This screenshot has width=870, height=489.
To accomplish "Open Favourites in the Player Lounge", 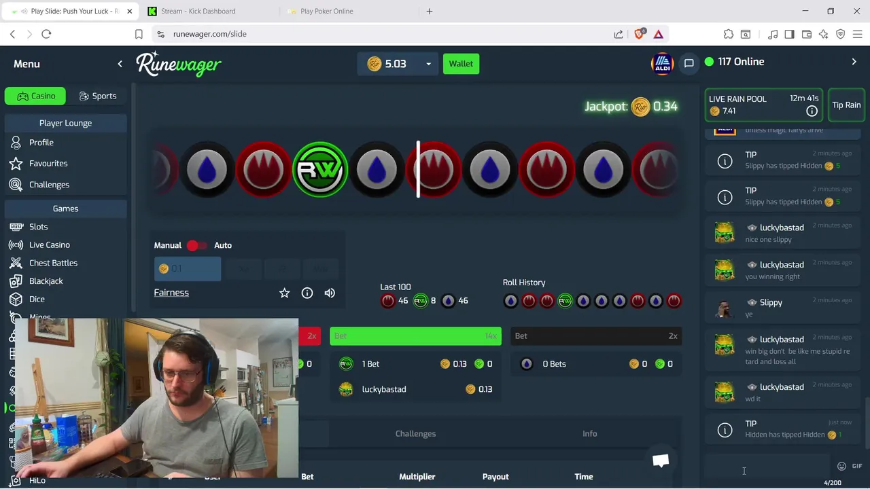I will tap(48, 164).
